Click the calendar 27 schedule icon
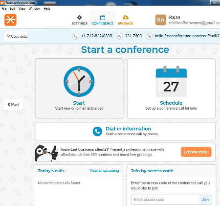The width and height of the screenshot is (220, 206). point(171,81)
